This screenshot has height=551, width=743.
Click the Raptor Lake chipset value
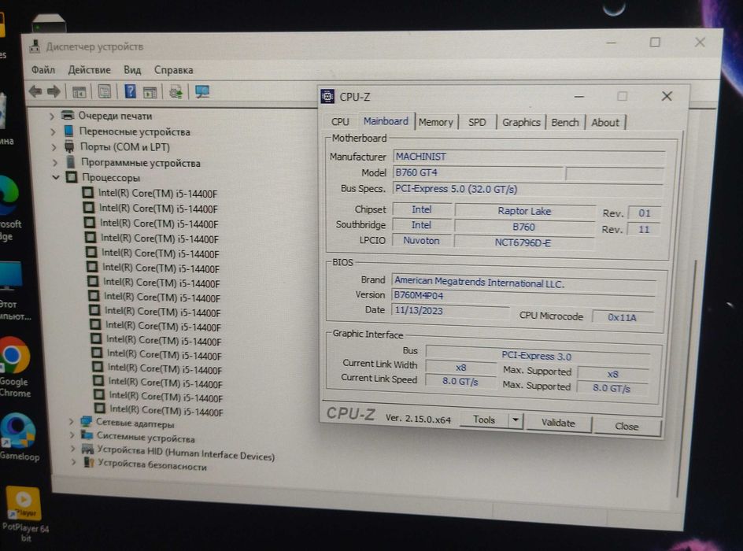coord(524,211)
